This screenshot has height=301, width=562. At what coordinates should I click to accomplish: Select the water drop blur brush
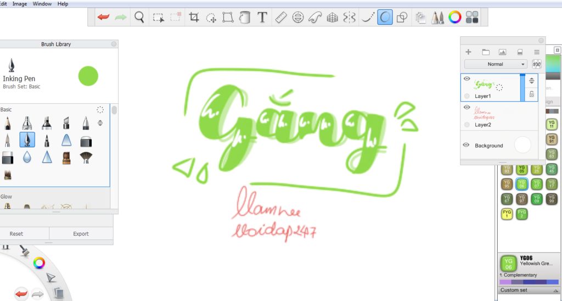(x=27, y=157)
